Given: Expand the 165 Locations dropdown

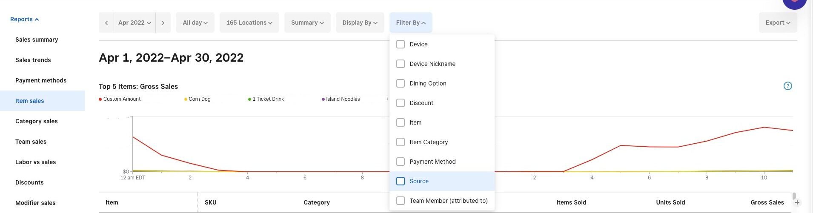Looking at the screenshot, I should (249, 23).
